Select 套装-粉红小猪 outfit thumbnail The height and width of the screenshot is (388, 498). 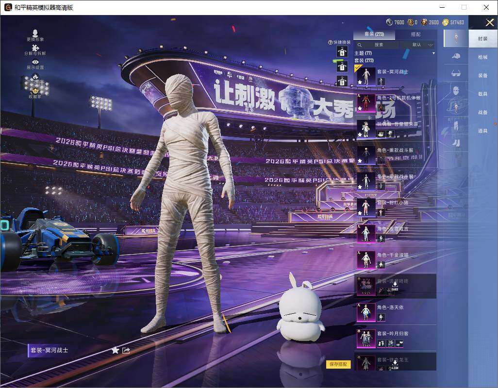tap(366, 208)
